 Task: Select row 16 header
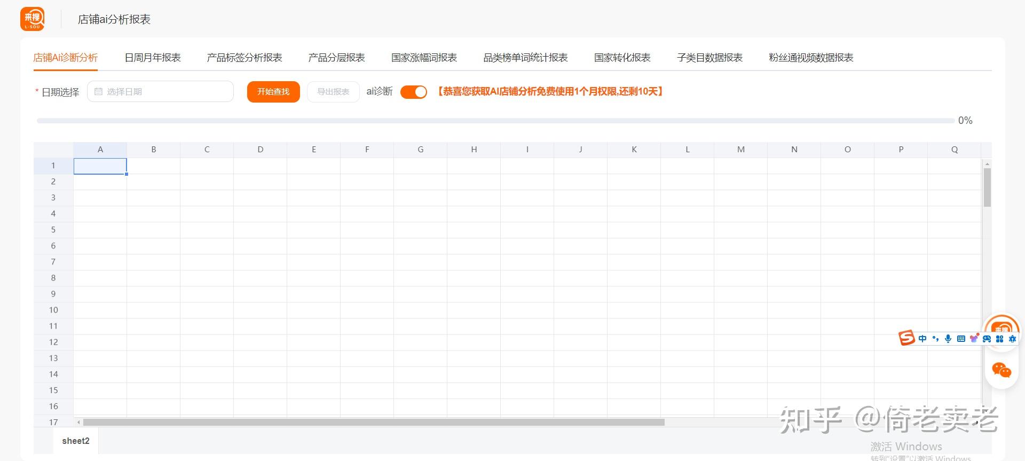[53, 407]
